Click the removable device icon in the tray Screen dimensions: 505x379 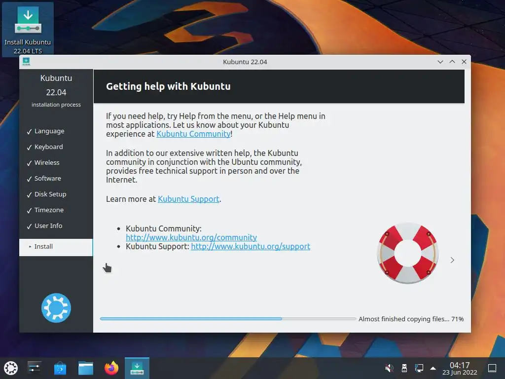tap(404, 368)
